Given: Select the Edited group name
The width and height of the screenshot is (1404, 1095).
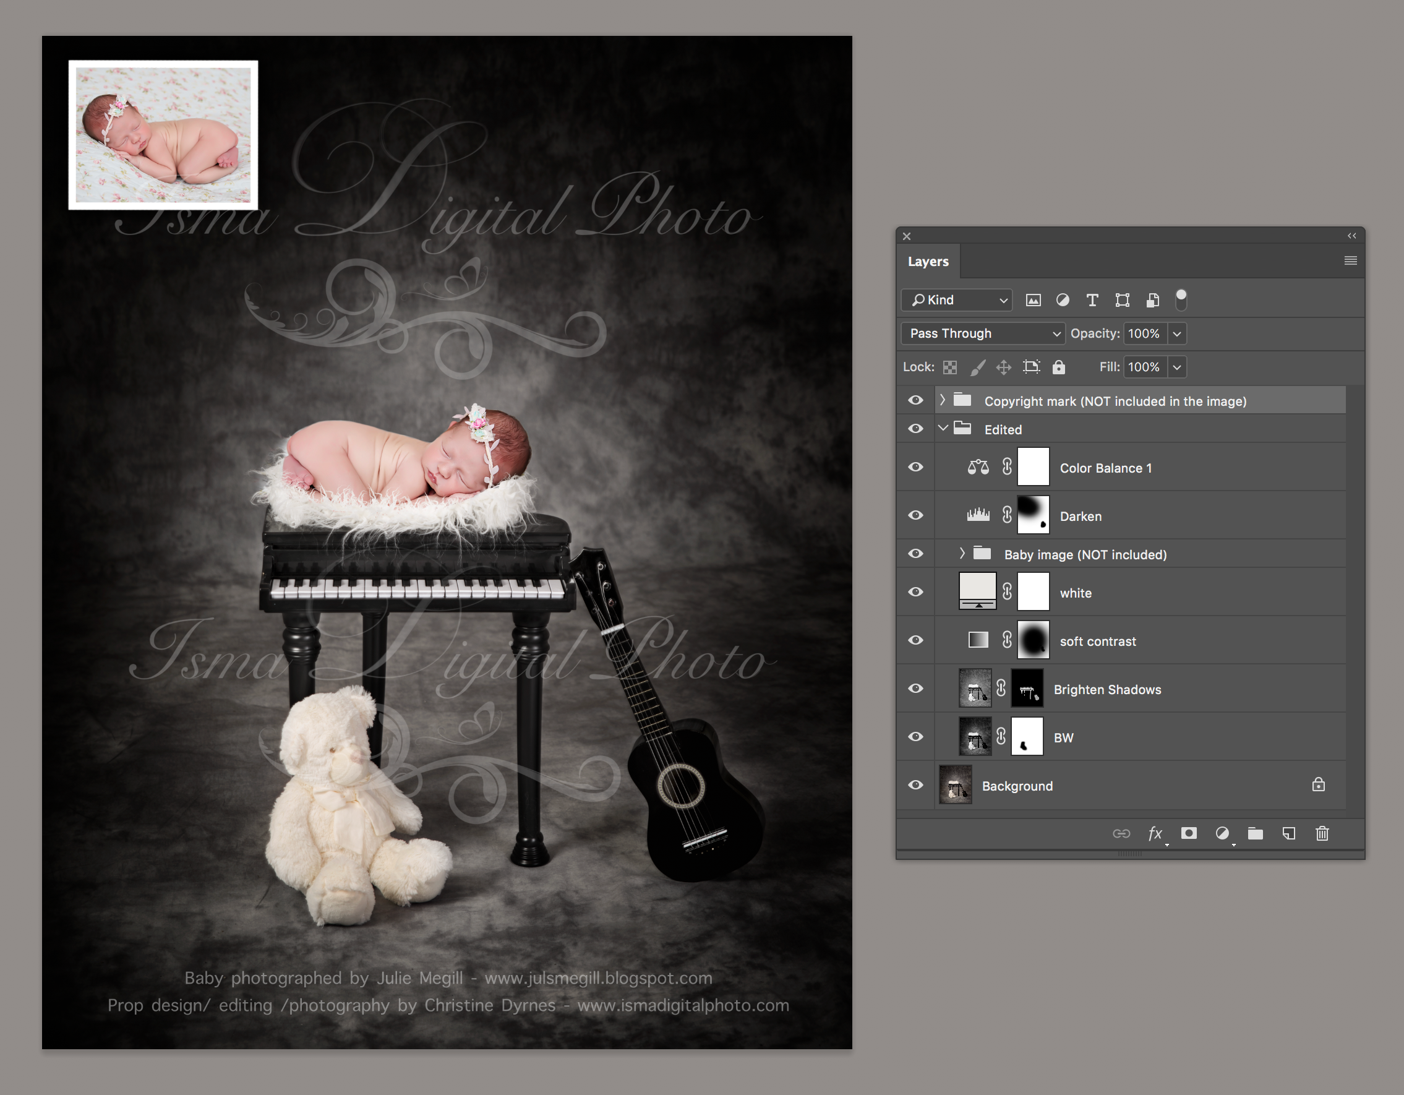Looking at the screenshot, I should pos(1003,429).
